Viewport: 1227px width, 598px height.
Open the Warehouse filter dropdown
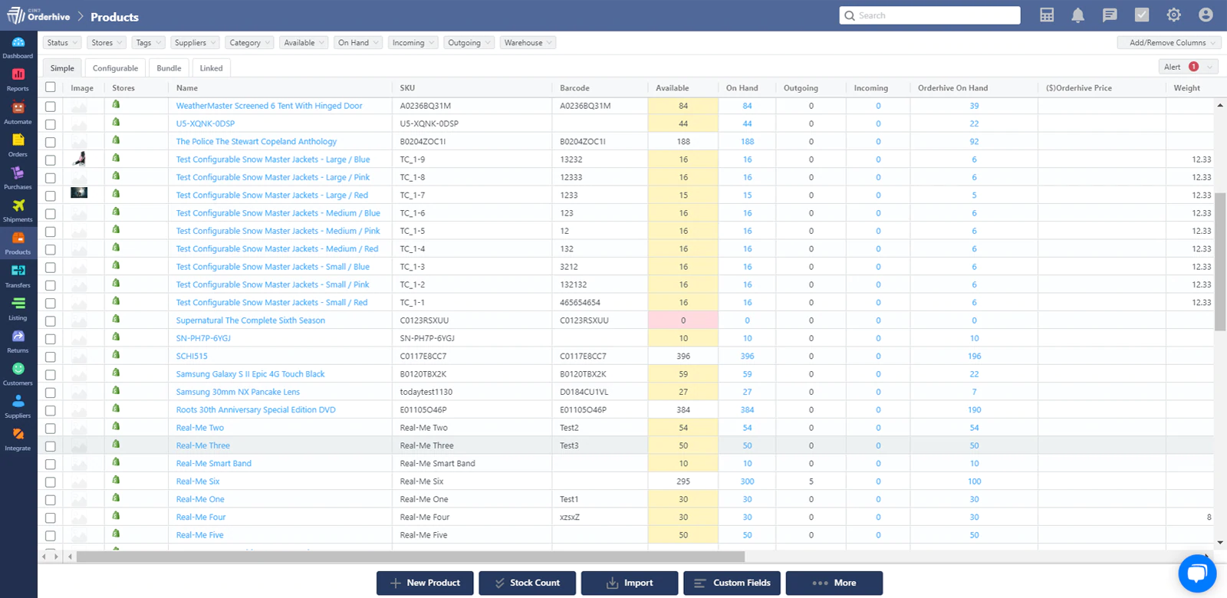528,43
